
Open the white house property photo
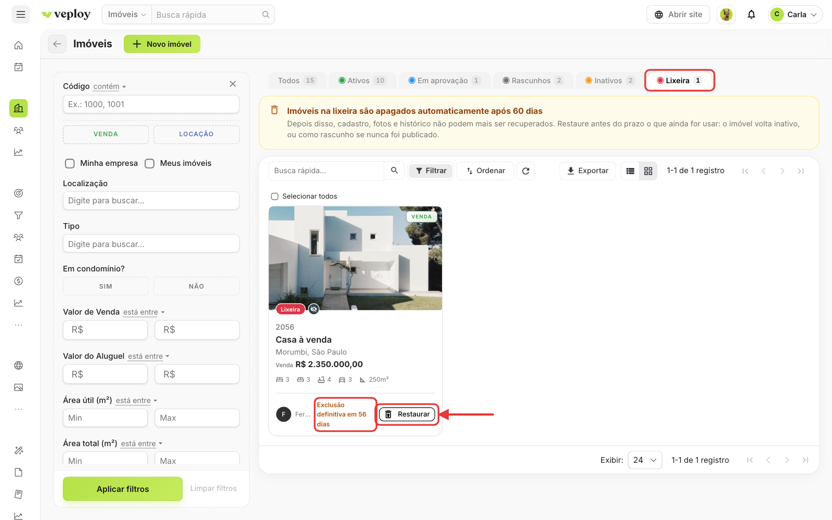click(355, 258)
